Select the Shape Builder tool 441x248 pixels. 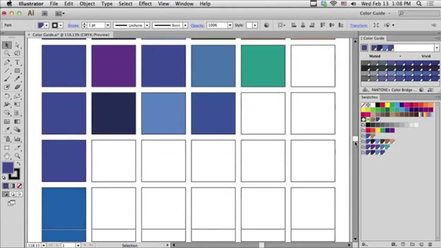pyautogui.click(x=7, y=113)
